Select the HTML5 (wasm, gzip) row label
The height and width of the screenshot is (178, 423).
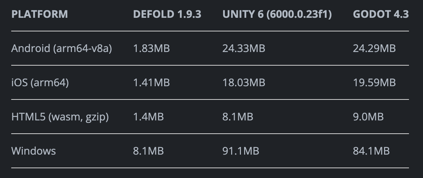60,117
